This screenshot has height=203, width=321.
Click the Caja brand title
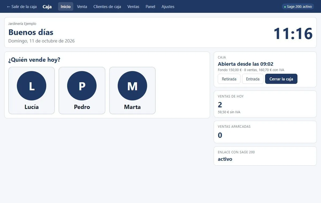click(x=47, y=7)
